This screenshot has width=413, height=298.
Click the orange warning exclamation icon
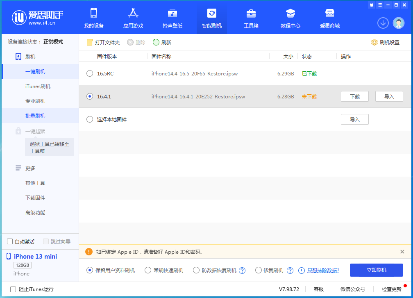[x=89, y=252]
